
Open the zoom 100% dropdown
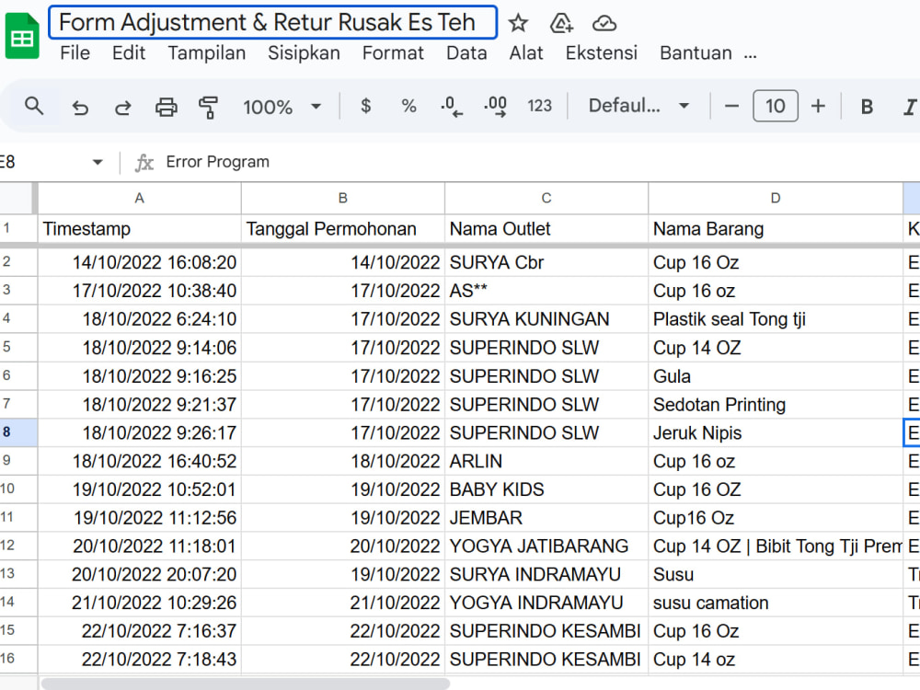pos(282,107)
